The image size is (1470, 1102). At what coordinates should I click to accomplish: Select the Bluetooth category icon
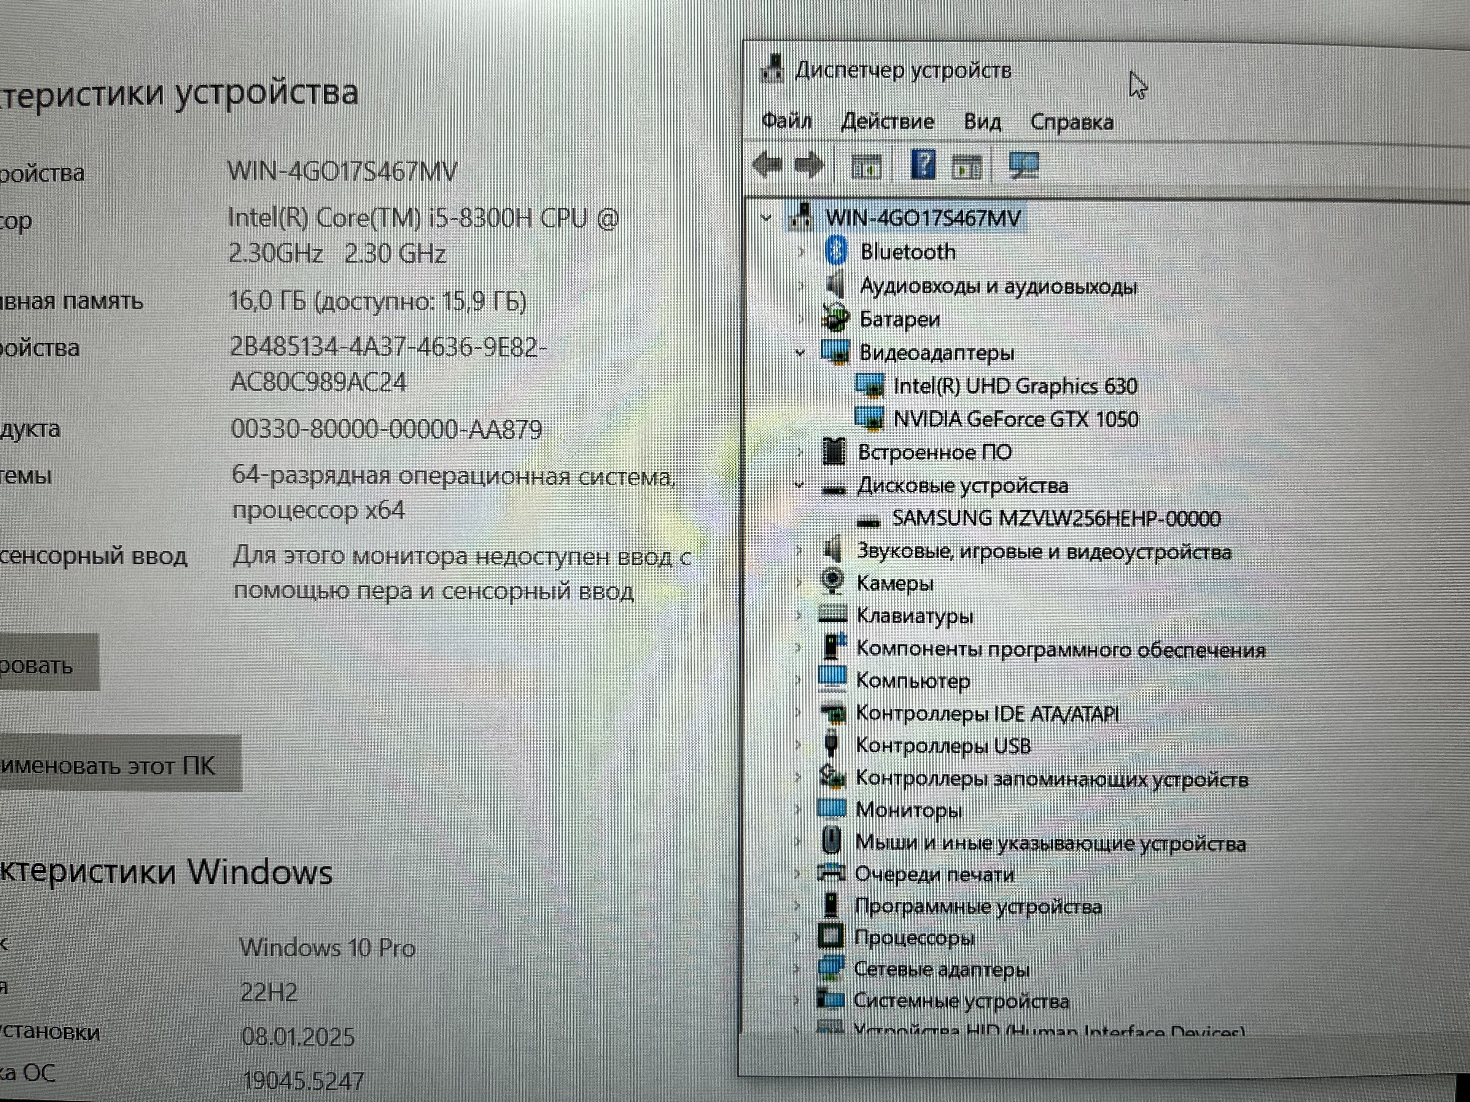[x=835, y=251]
